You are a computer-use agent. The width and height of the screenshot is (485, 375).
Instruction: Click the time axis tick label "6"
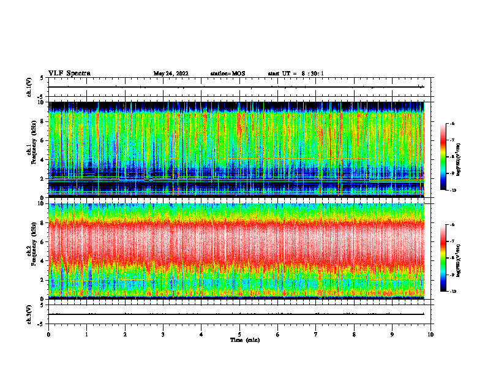click(x=278, y=335)
